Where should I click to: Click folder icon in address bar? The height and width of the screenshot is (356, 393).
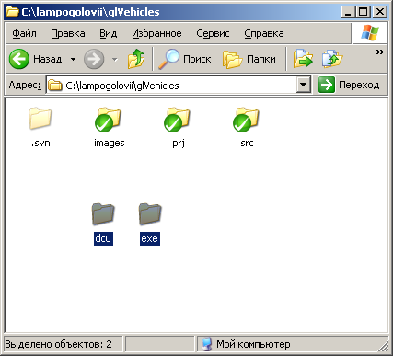[55, 85]
